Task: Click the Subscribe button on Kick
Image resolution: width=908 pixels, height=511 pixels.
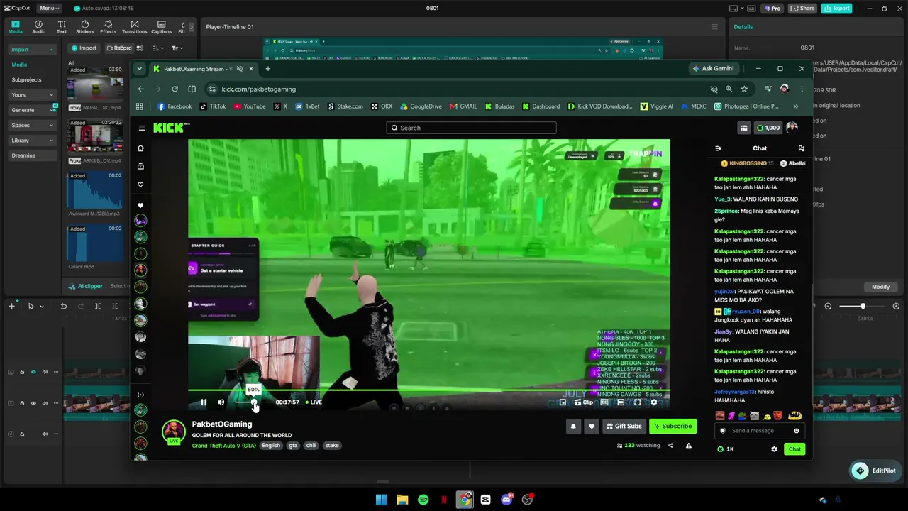Action: 673,427
